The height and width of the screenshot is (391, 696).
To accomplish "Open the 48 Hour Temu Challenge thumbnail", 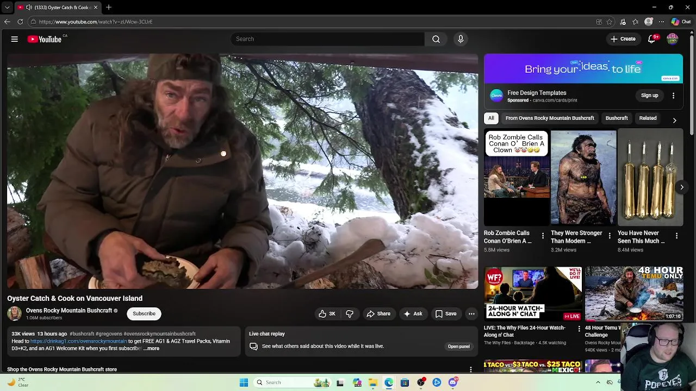I will pos(634,293).
